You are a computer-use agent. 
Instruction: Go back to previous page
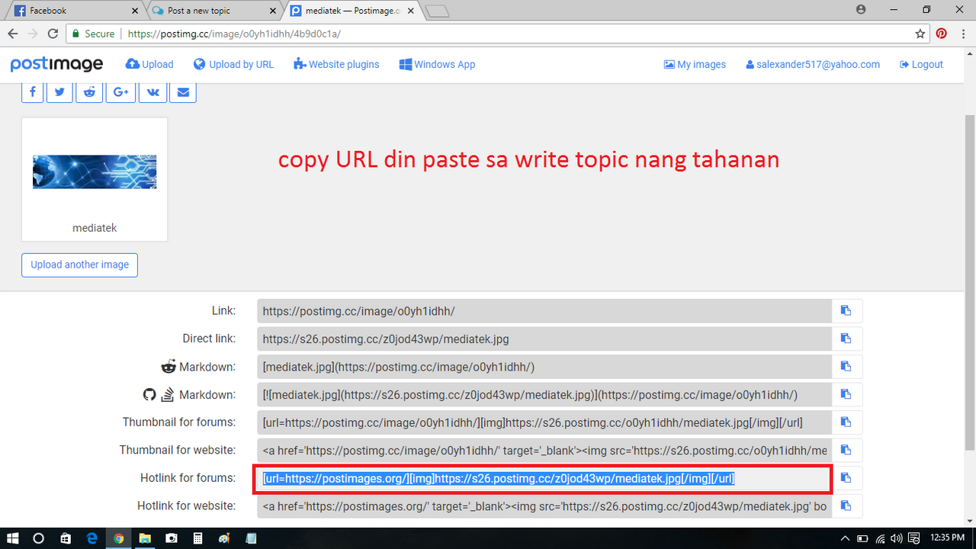click(13, 34)
